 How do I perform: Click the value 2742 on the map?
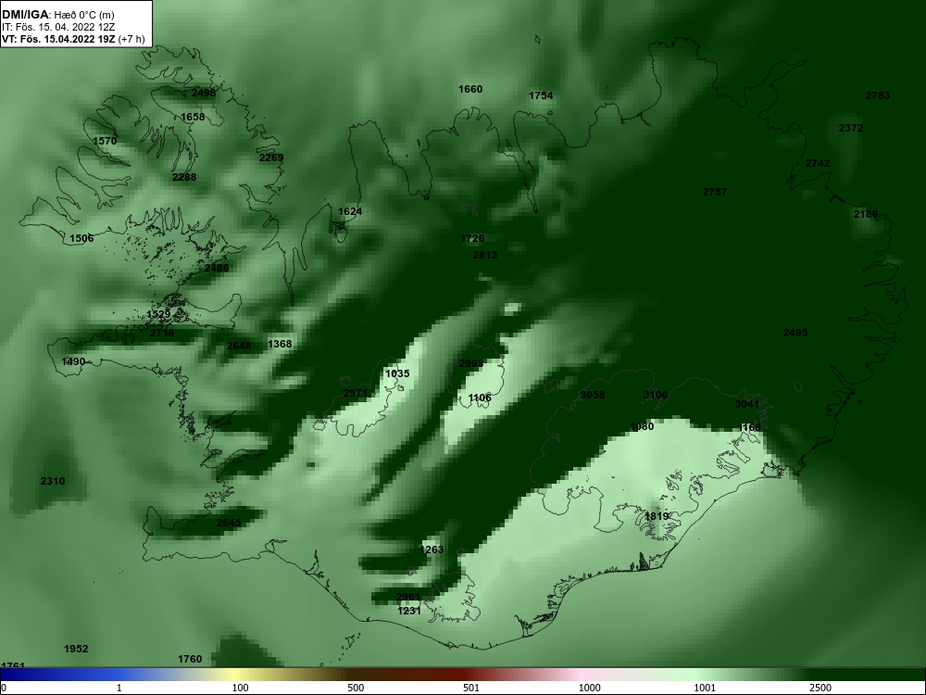[x=818, y=164]
